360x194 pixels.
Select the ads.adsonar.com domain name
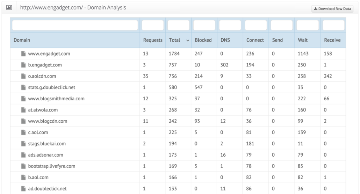(x=45, y=155)
